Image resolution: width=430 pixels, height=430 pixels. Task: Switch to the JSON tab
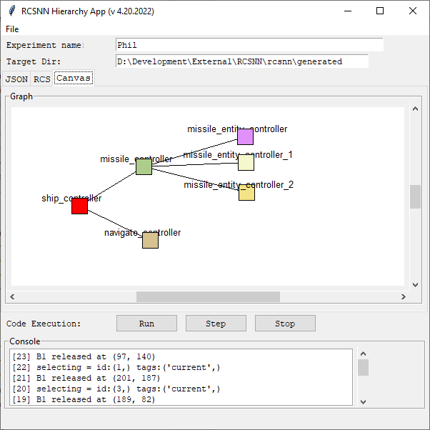17,79
